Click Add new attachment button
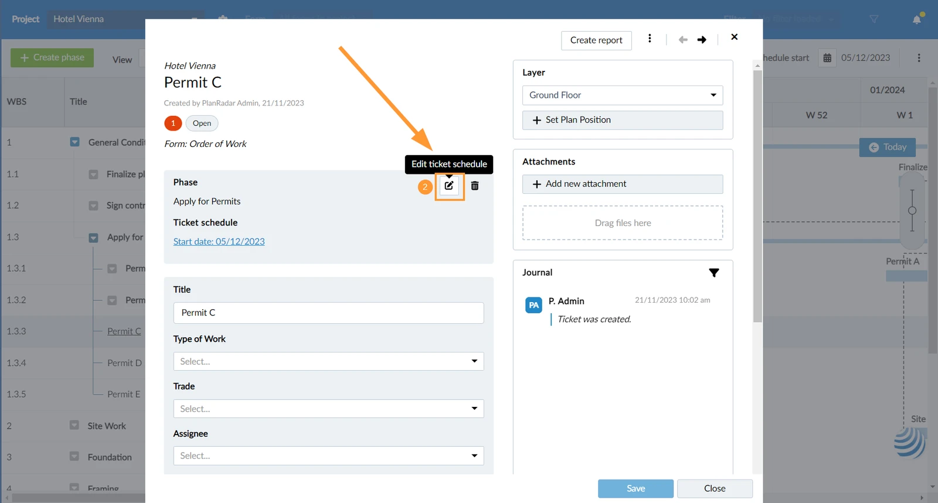 pos(623,184)
